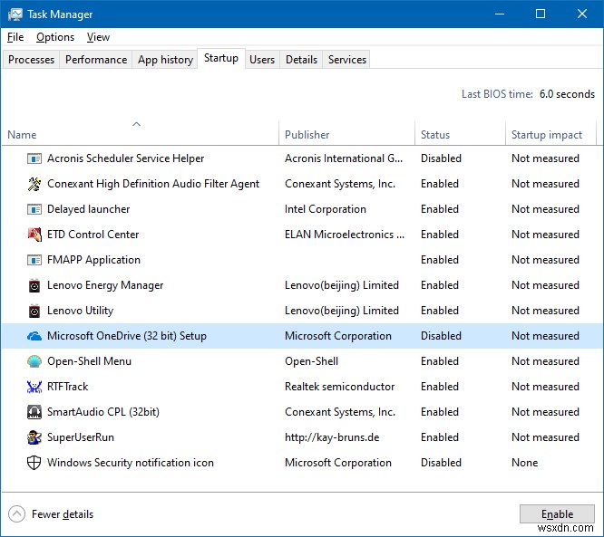Click the 6.0 seconds BIOS time value
Screen dimensions: 604x537
567,94
